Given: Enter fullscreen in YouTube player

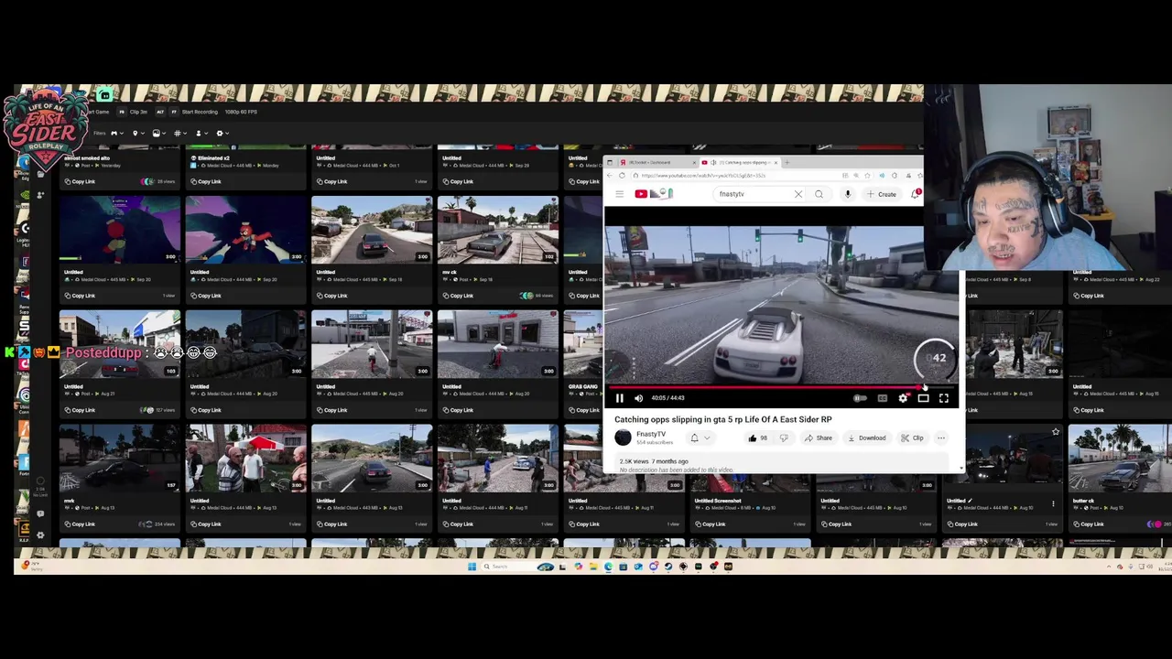Looking at the screenshot, I should pyautogui.click(x=944, y=398).
